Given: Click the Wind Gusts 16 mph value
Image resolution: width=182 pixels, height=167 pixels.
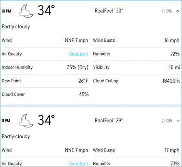Looking at the screenshot, I should pyautogui.click(x=172, y=40).
